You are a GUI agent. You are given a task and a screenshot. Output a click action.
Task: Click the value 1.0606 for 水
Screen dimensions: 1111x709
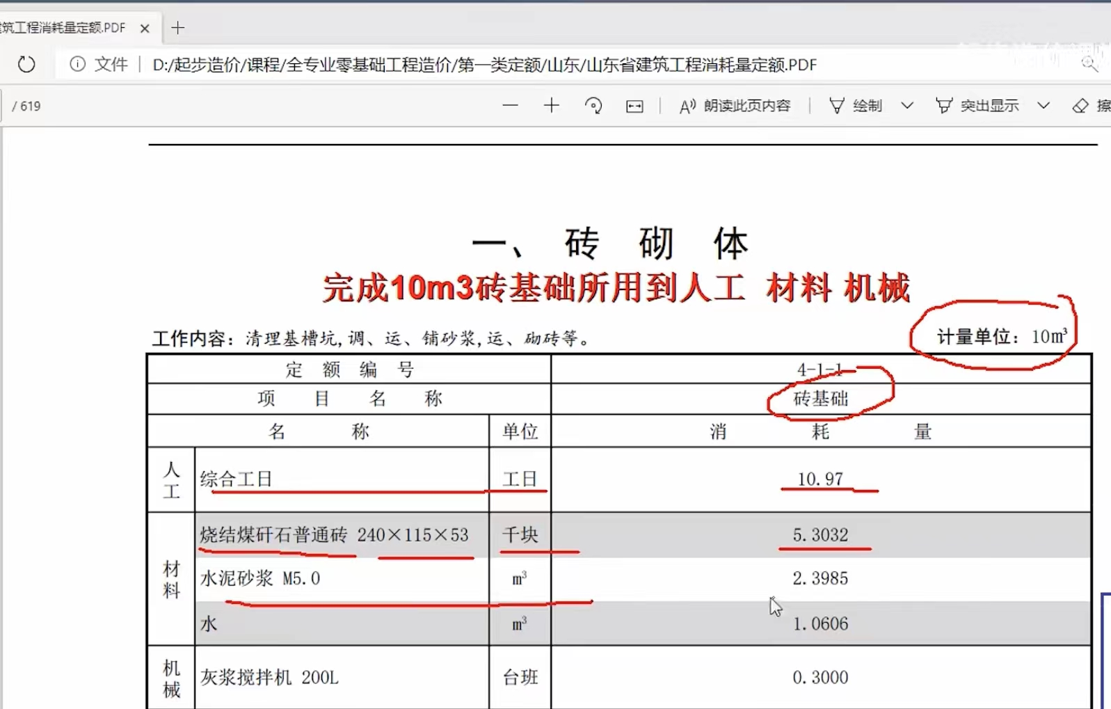click(820, 623)
